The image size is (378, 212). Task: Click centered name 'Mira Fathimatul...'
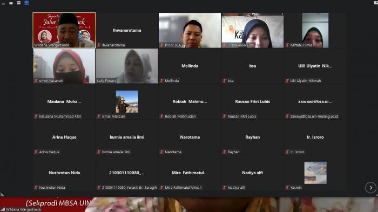[x=190, y=173]
